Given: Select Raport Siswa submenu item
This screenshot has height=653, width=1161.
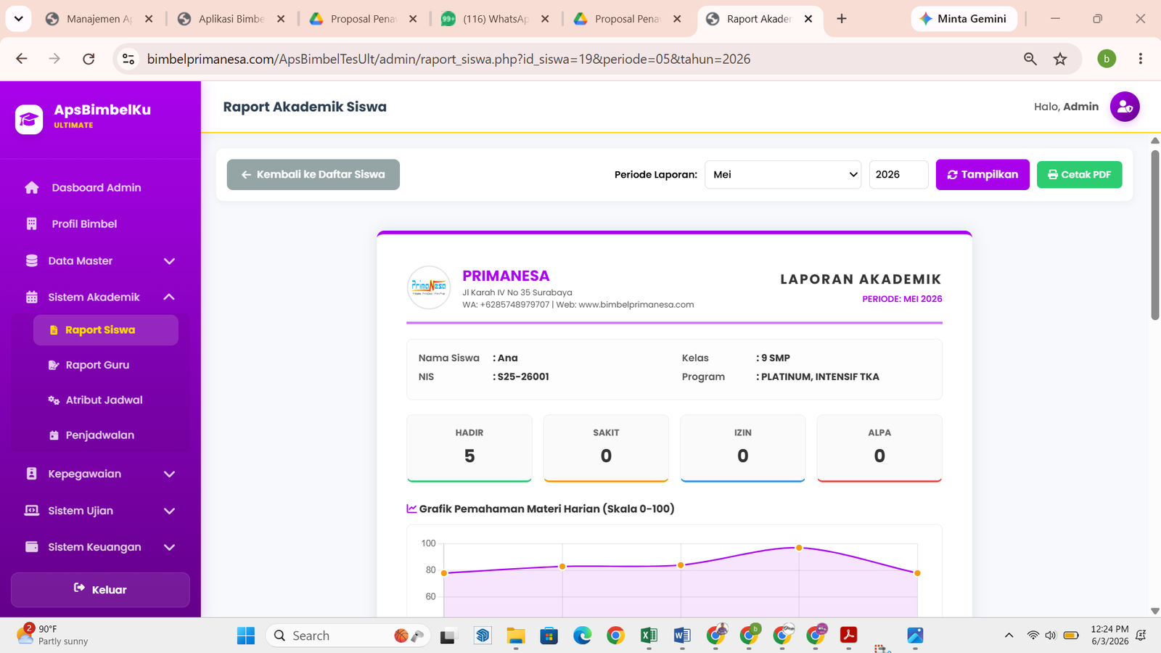Looking at the screenshot, I should (106, 330).
